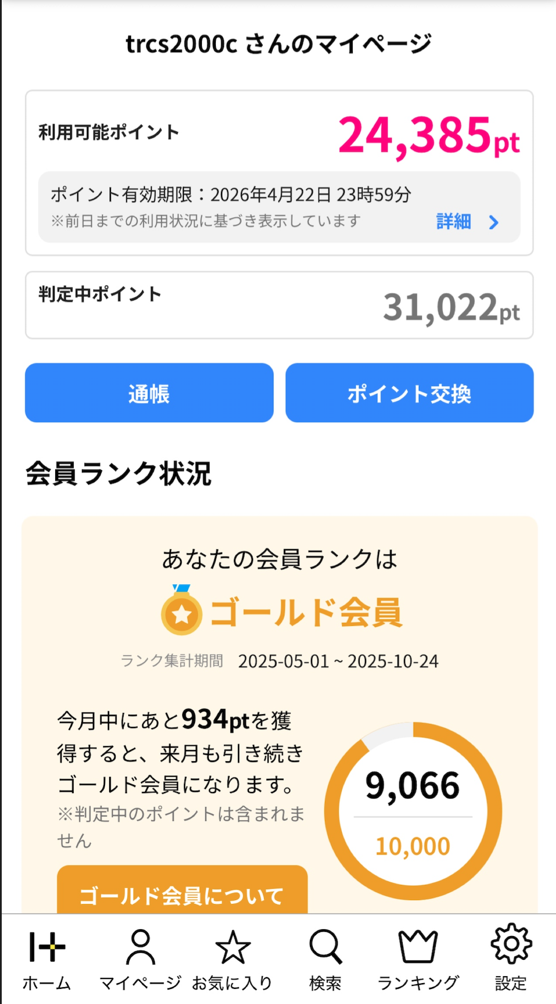Expand point expiry details chevron
Screen dimensions: 556x1004
tap(494, 223)
